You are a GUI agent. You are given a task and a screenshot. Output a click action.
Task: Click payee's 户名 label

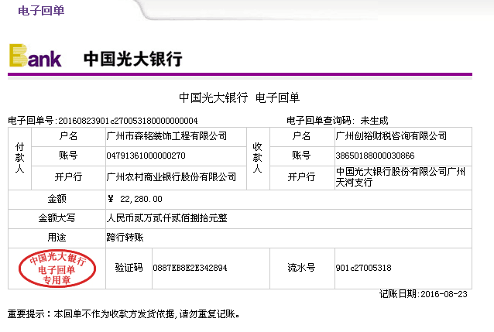click(301, 136)
